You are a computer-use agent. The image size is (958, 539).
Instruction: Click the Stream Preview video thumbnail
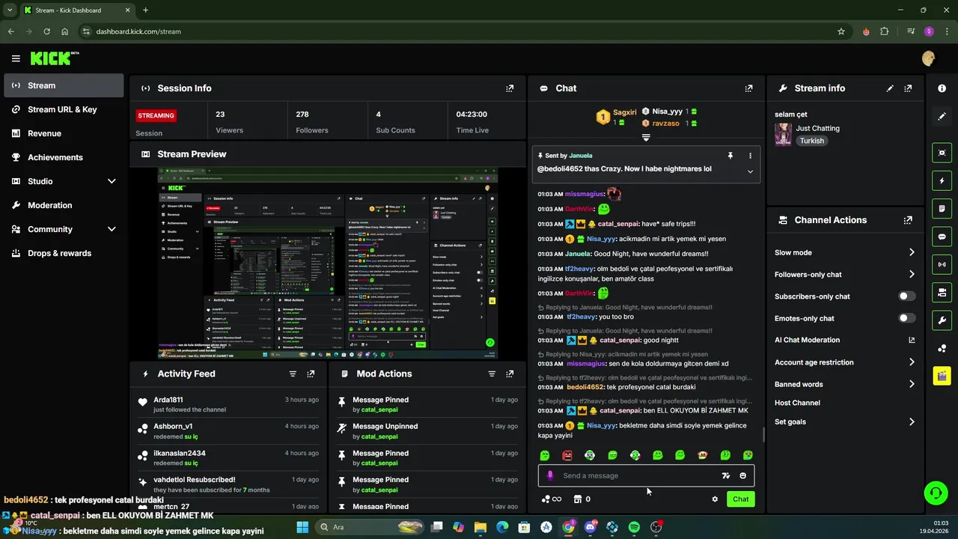coord(328,264)
